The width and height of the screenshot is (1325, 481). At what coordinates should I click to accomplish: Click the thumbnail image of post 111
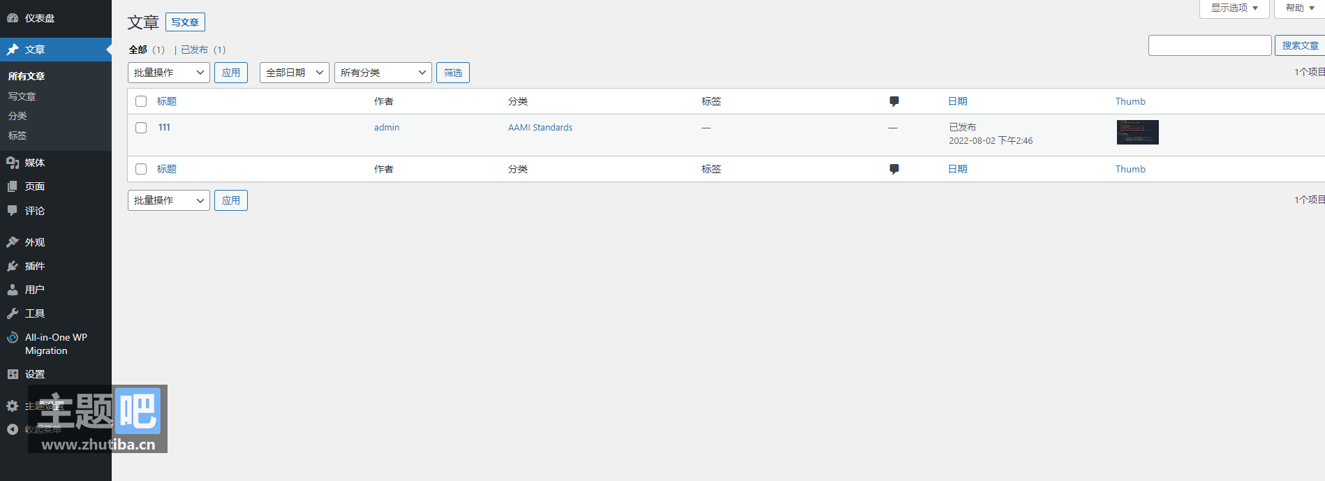[x=1138, y=132]
